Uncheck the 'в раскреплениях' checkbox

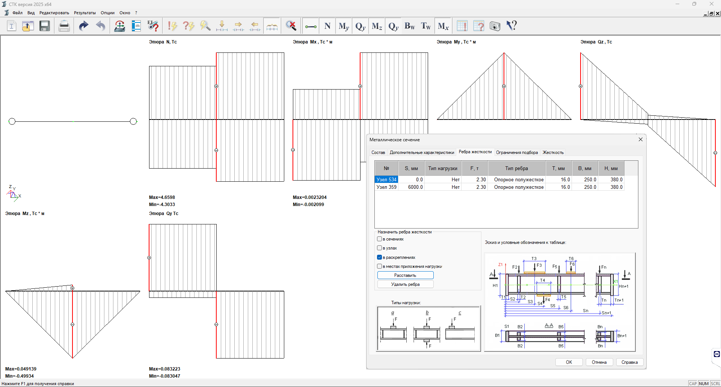pyautogui.click(x=380, y=257)
